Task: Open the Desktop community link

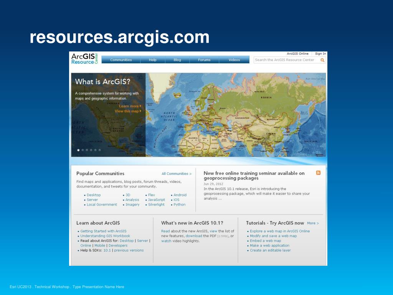Action: pyautogui.click(x=94, y=195)
